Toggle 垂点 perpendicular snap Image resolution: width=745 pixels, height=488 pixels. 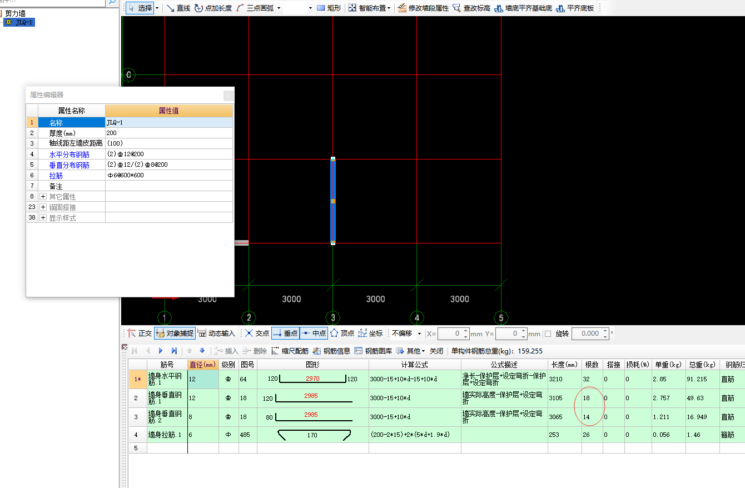[285, 333]
